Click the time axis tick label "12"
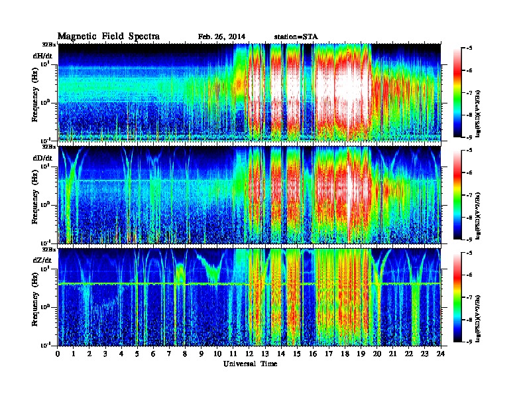525x406 pixels. [249, 354]
